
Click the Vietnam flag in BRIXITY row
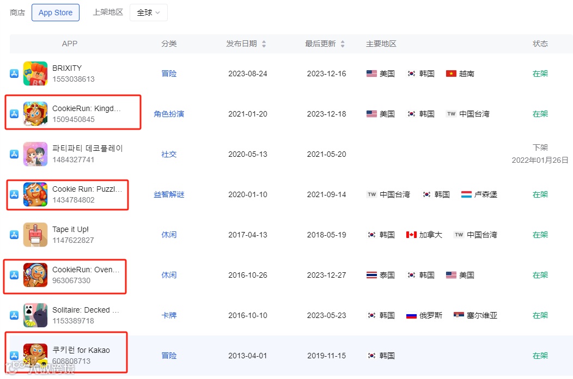(x=452, y=74)
